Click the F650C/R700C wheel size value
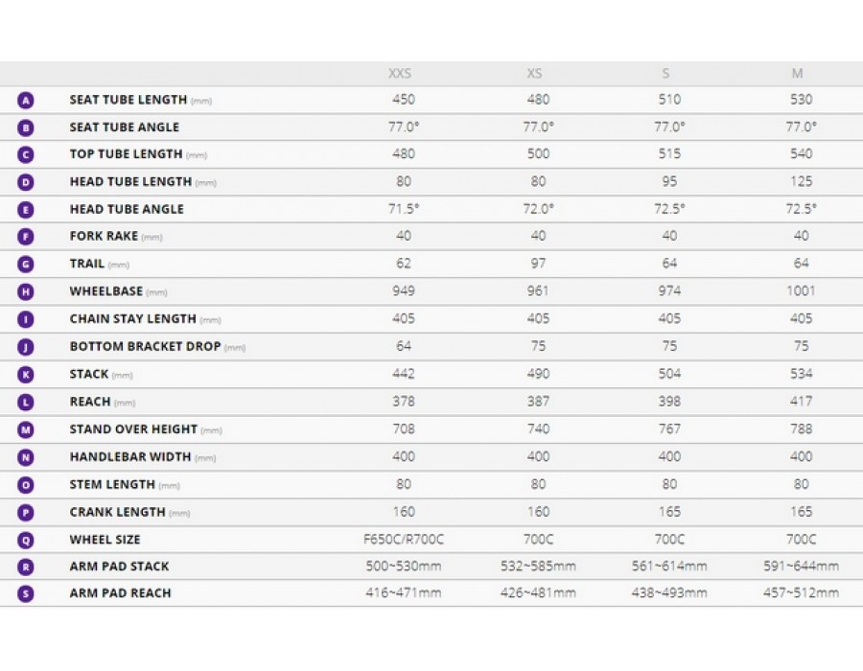Viewport: 863px width, 671px height. tap(404, 540)
